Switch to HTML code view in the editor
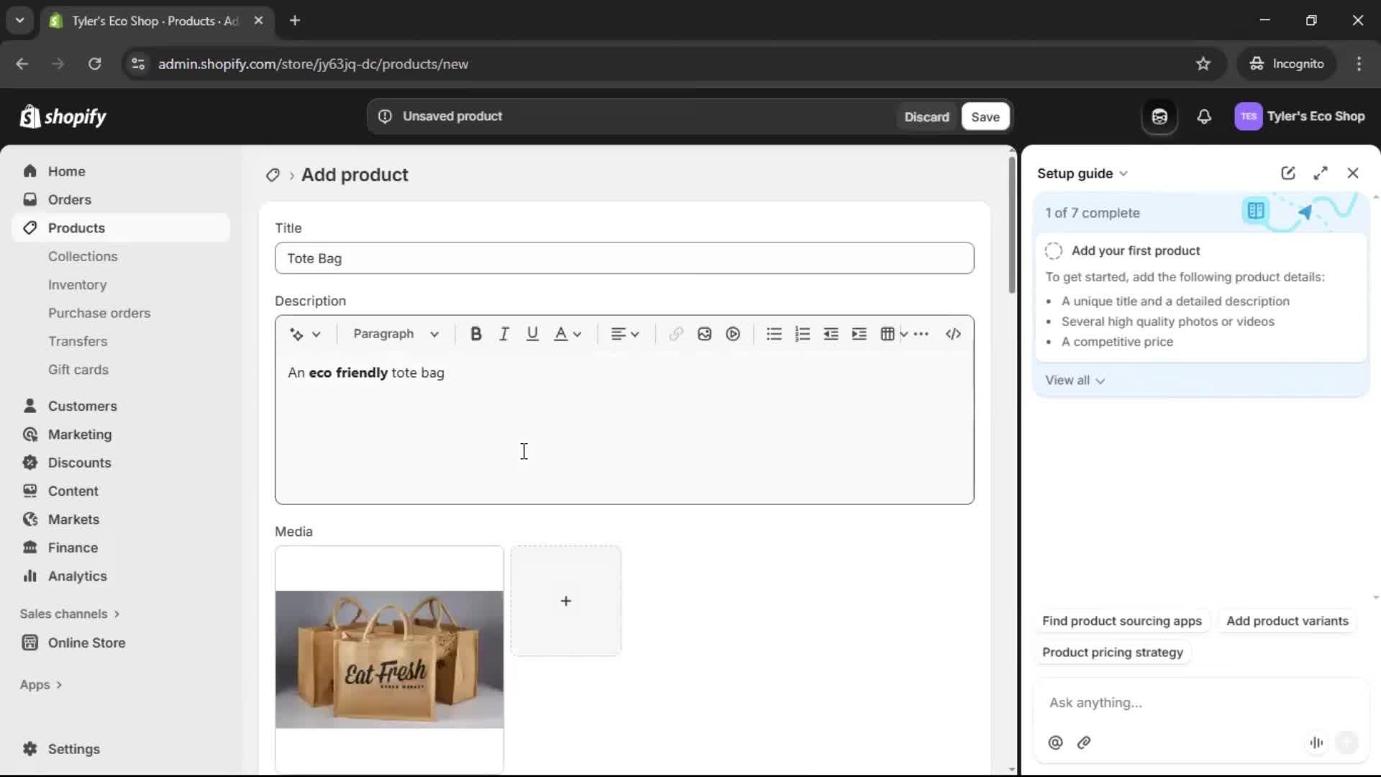1381x777 pixels. (953, 334)
